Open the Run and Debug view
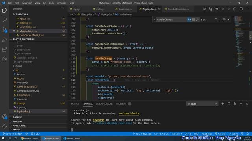 pyautogui.click(x=4, y=40)
